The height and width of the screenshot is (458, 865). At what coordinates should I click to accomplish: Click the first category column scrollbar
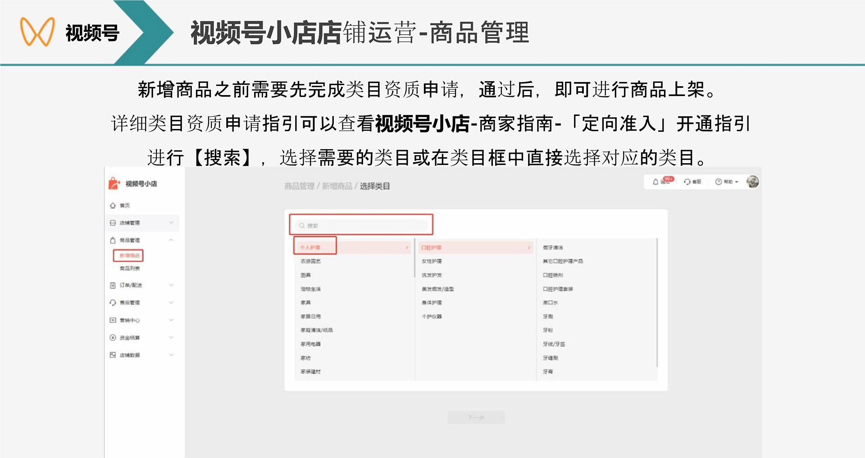coord(414,258)
